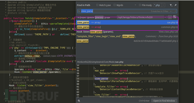
Task: Click 'return $content;' line in editor
Action: [20, 91]
